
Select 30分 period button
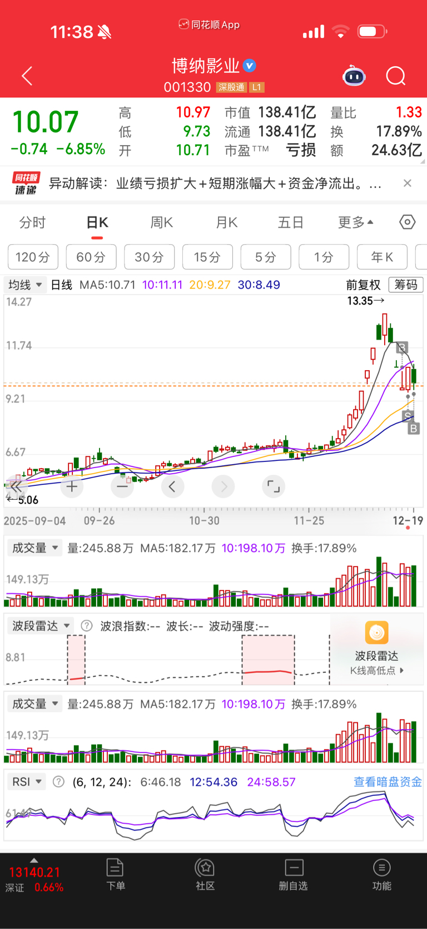click(x=150, y=257)
